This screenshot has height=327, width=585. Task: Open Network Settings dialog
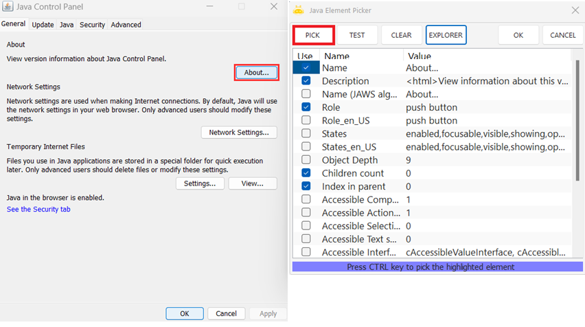click(238, 133)
